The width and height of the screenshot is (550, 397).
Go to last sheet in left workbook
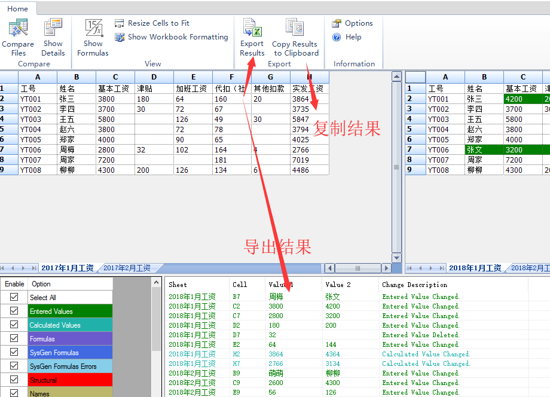[x=33, y=268]
